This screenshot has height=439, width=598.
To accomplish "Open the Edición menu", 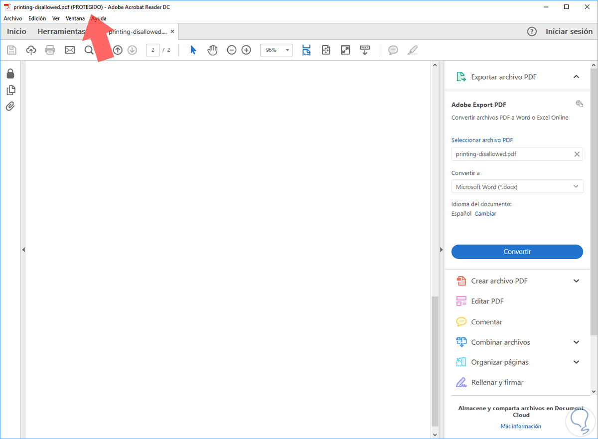I will click(37, 18).
